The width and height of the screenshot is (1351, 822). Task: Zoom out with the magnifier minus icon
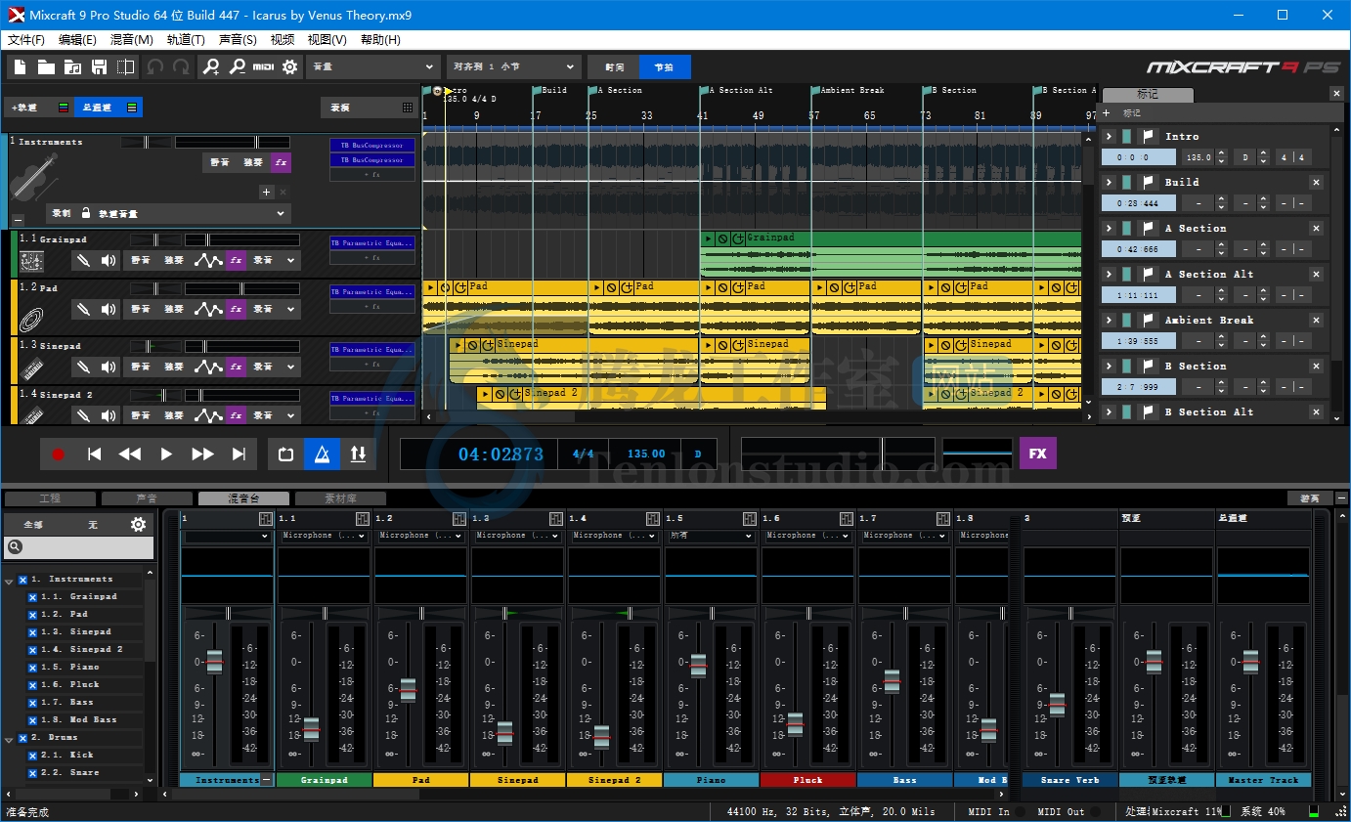pyautogui.click(x=237, y=66)
